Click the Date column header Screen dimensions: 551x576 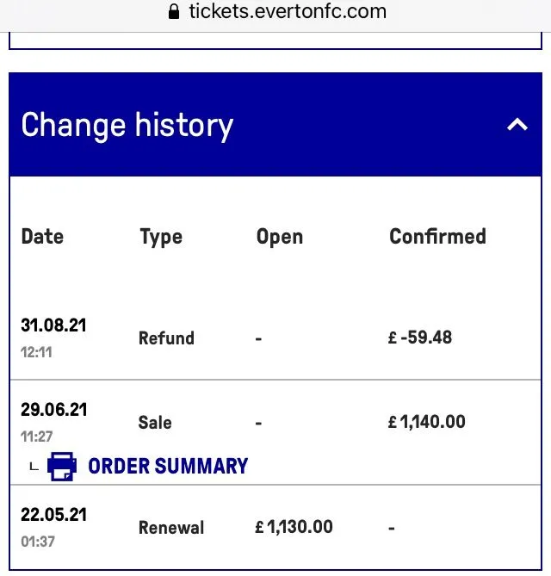click(x=42, y=237)
